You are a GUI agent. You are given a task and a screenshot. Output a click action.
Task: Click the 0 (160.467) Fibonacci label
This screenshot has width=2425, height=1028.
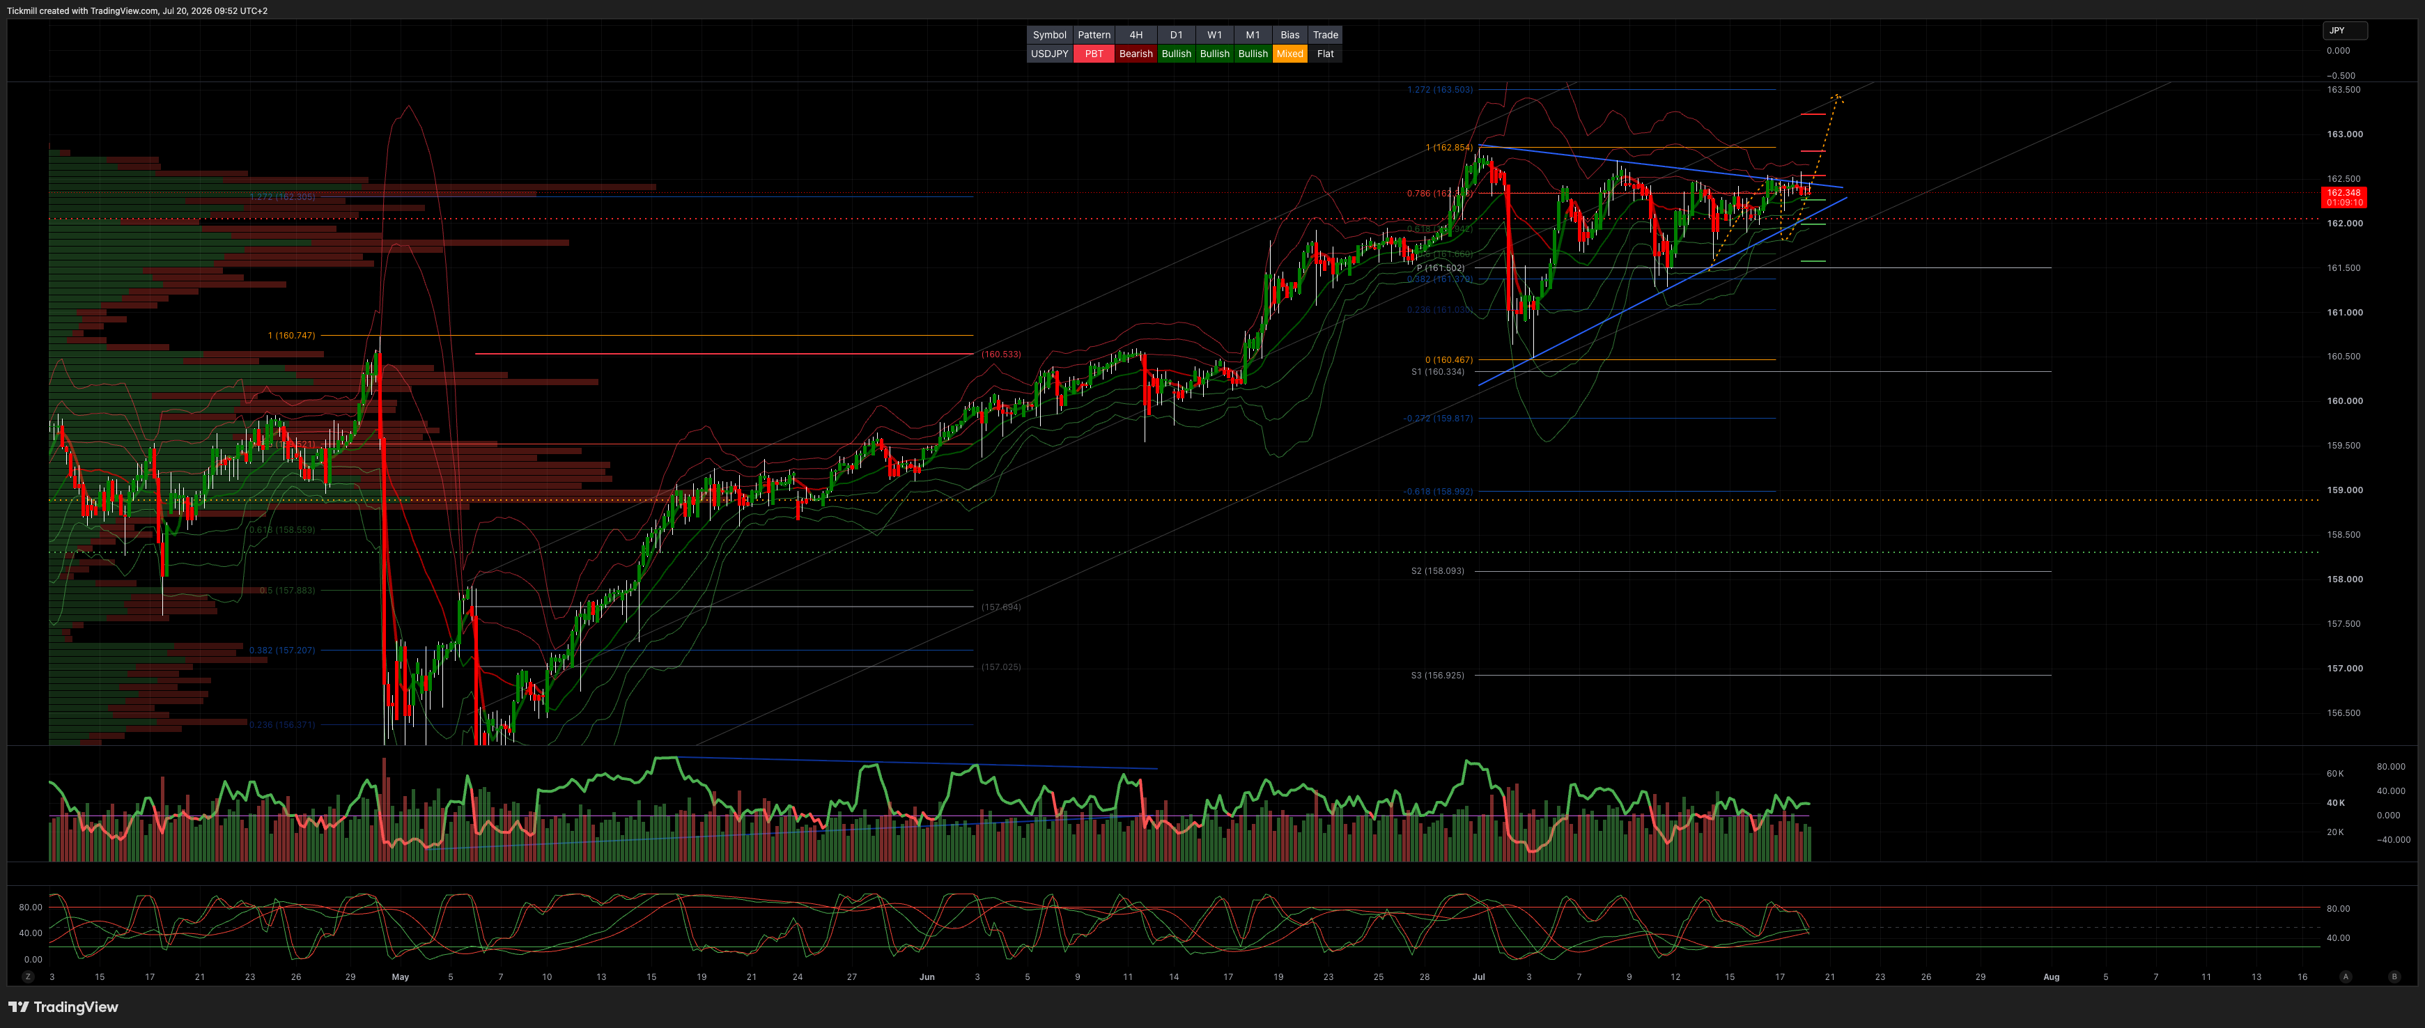(1449, 359)
